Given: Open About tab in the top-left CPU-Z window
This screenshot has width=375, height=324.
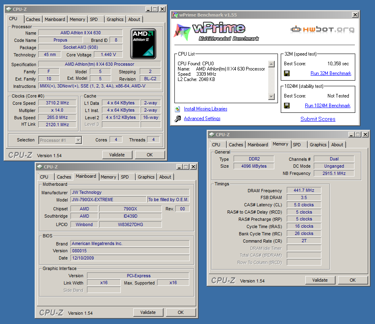Looking at the screenshot, I should click(134, 19).
